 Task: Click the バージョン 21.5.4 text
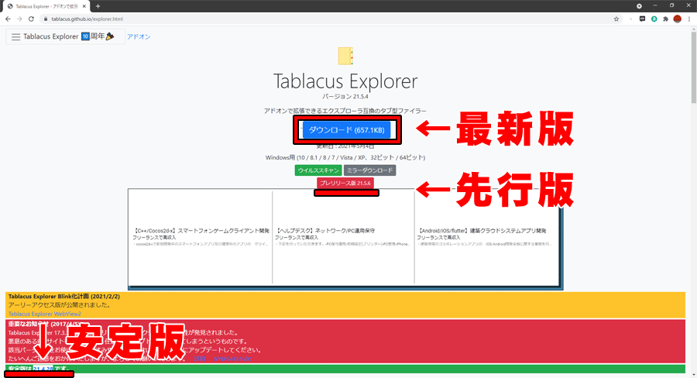(345, 97)
